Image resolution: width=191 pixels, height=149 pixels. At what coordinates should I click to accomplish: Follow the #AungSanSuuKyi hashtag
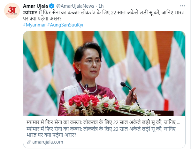65,25
